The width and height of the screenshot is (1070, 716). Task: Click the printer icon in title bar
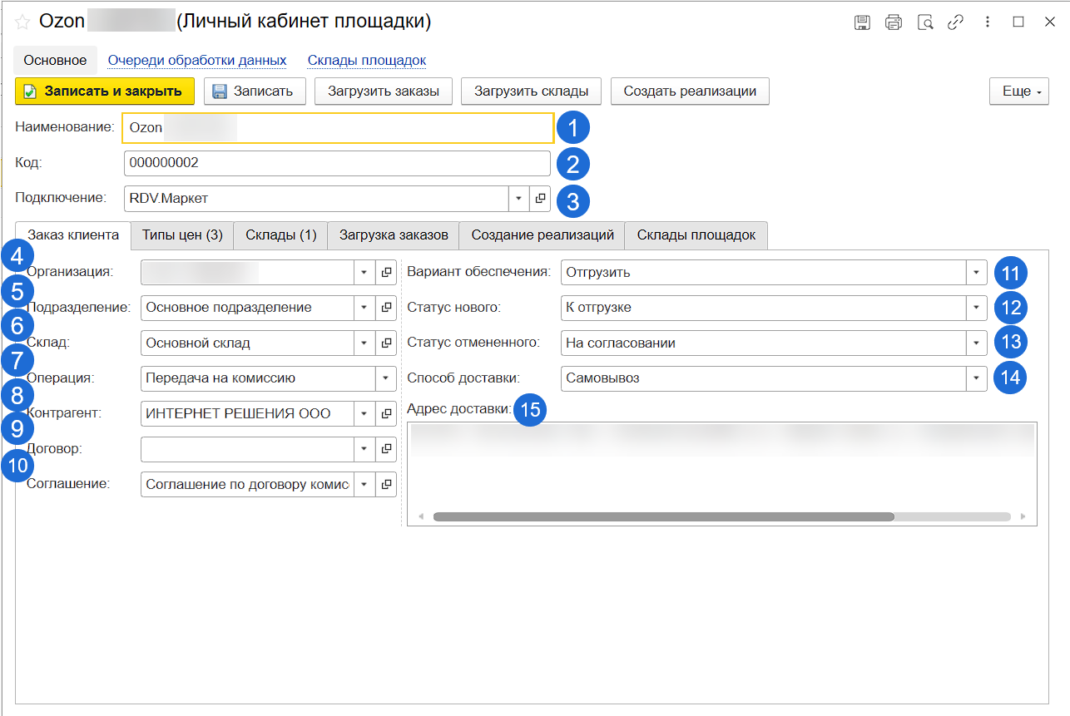[894, 22]
